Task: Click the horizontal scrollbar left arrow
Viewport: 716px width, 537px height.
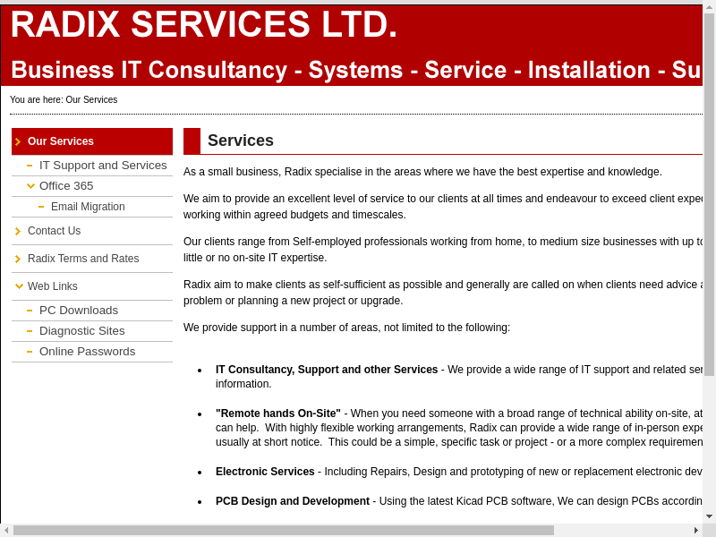Action: tap(6, 530)
